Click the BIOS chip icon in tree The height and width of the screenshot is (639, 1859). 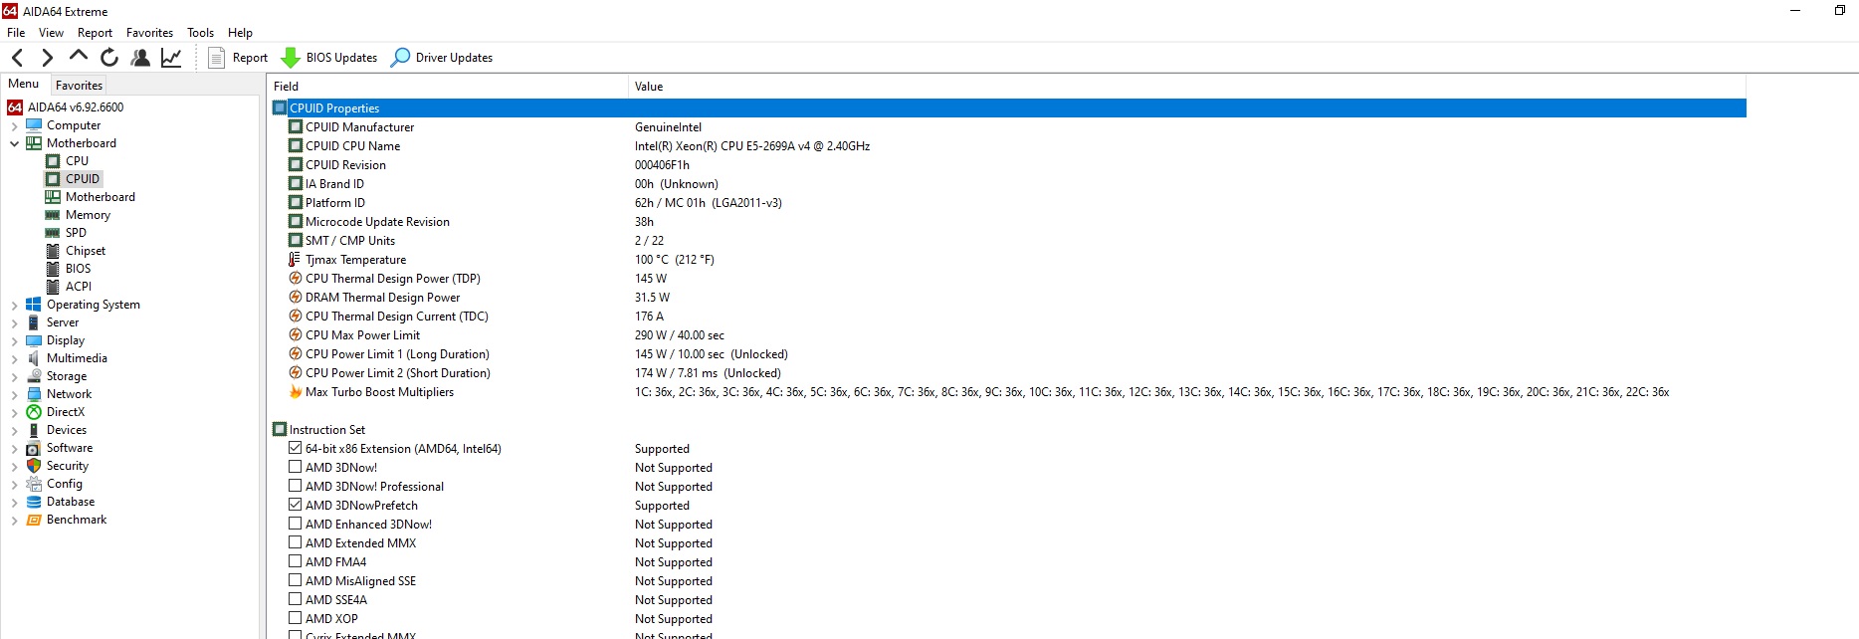coord(53,269)
